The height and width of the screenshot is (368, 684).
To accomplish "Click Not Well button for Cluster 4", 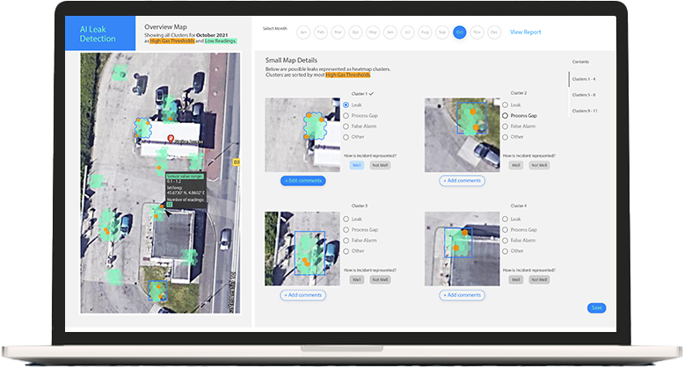I will point(539,280).
